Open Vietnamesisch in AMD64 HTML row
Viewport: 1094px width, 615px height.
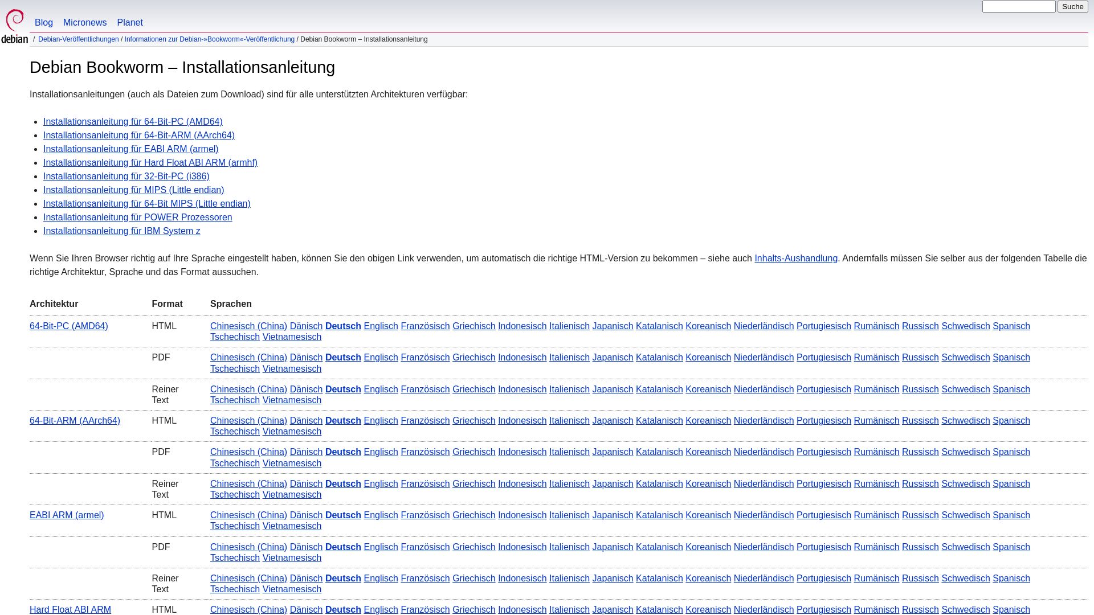(292, 337)
